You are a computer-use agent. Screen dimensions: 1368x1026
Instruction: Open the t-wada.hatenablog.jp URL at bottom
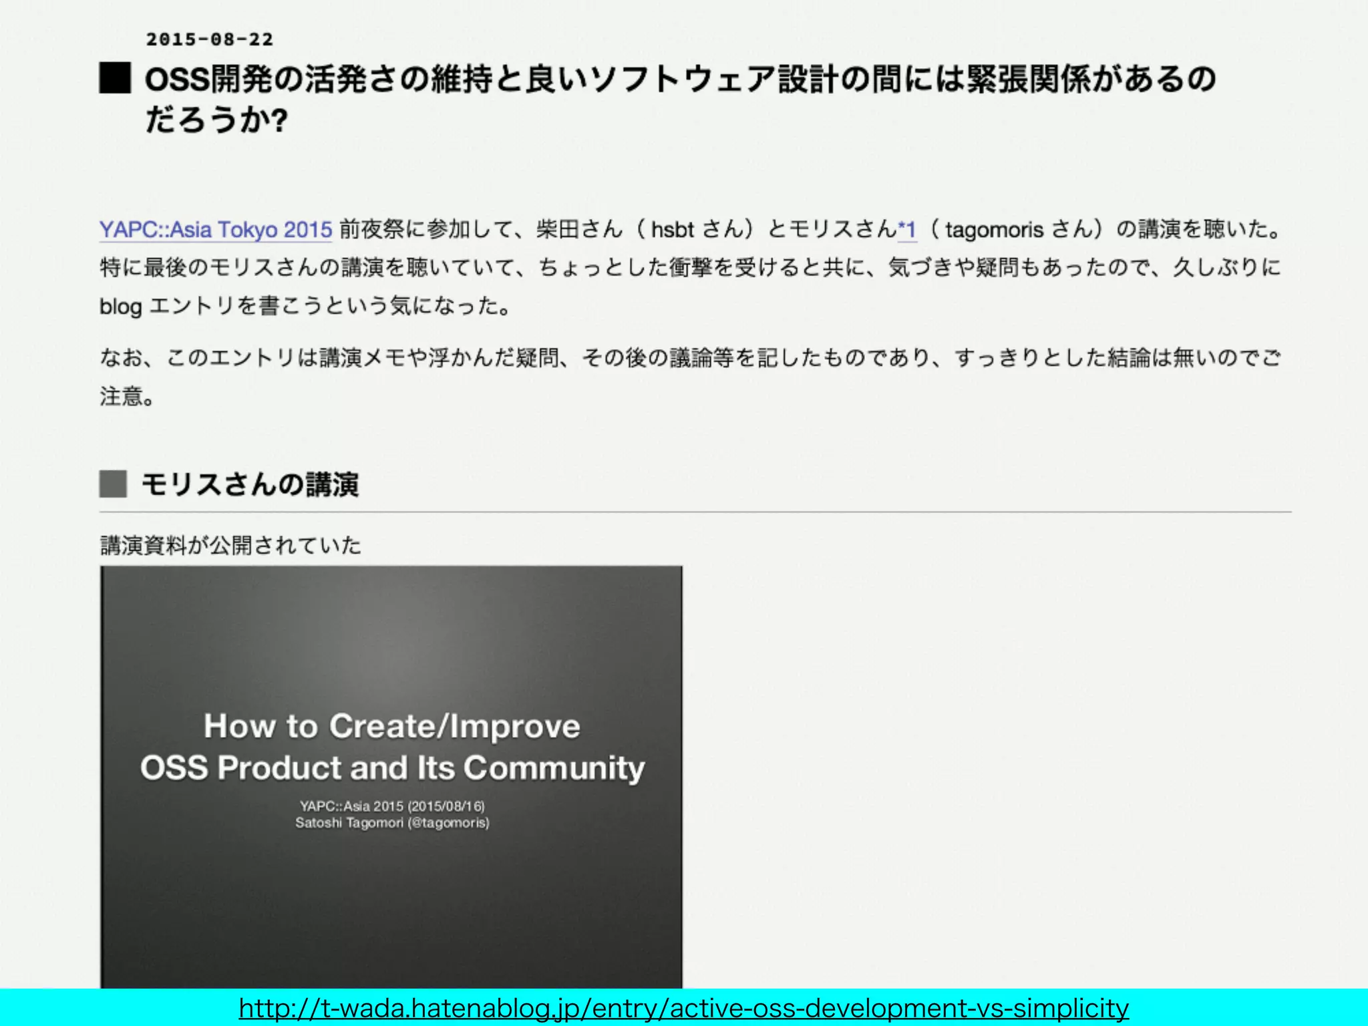683,1008
